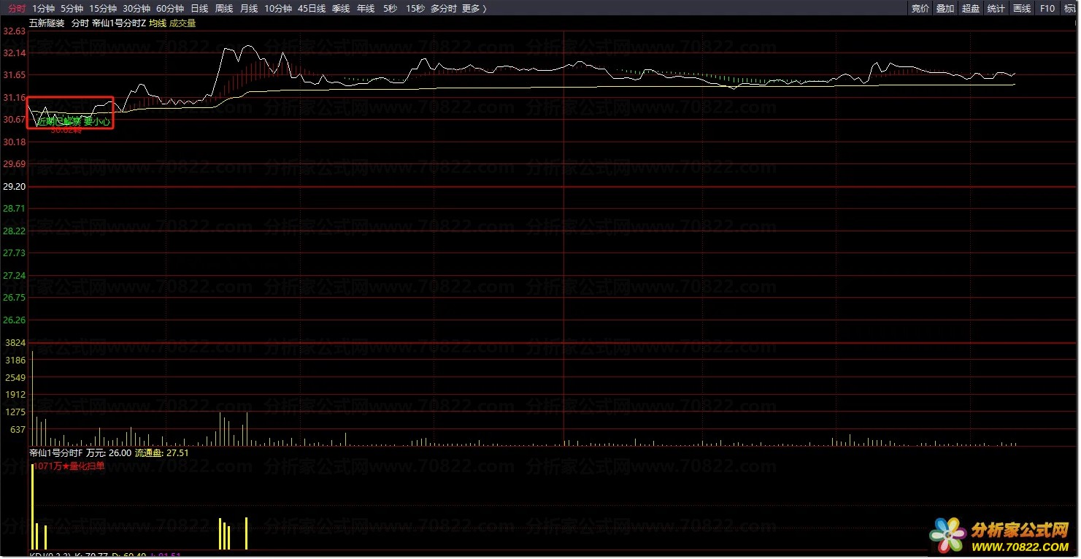Click the 30.67 price axis label
This screenshot has height=559, width=1081.
15,120
